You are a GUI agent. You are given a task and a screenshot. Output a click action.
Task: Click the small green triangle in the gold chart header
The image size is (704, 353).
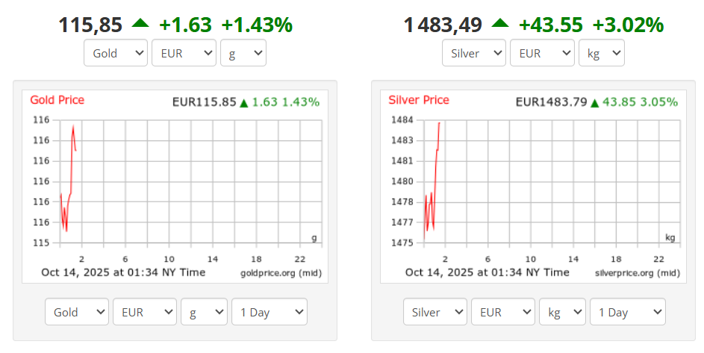point(243,103)
